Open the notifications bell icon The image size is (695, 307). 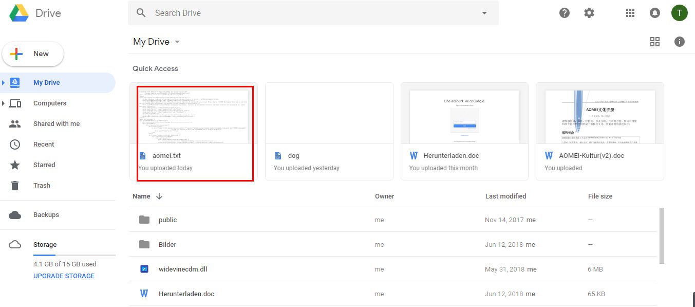(655, 13)
